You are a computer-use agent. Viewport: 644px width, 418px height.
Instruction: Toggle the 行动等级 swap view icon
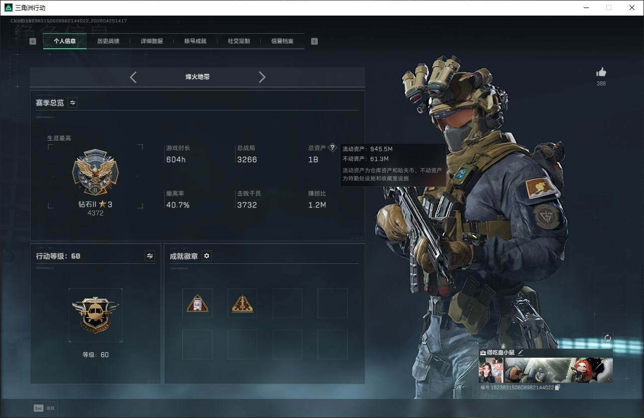(150, 256)
